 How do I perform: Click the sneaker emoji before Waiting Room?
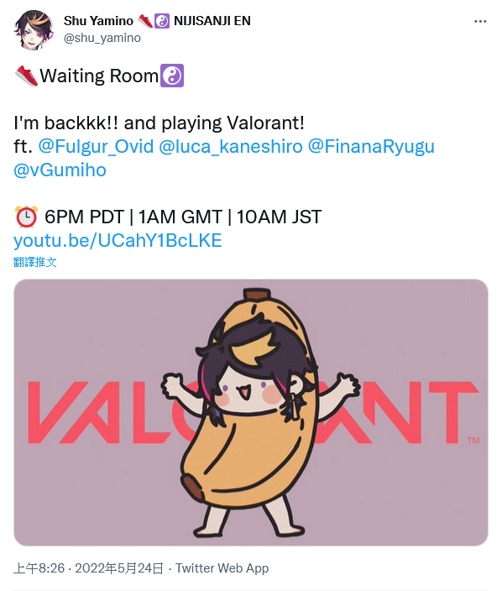click(x=26, y=76)
